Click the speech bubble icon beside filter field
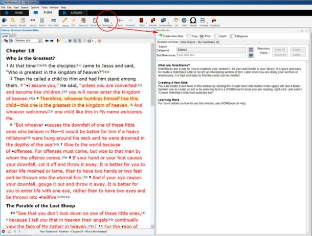Viewport: 312px width, 236px height. click(251, 55)
